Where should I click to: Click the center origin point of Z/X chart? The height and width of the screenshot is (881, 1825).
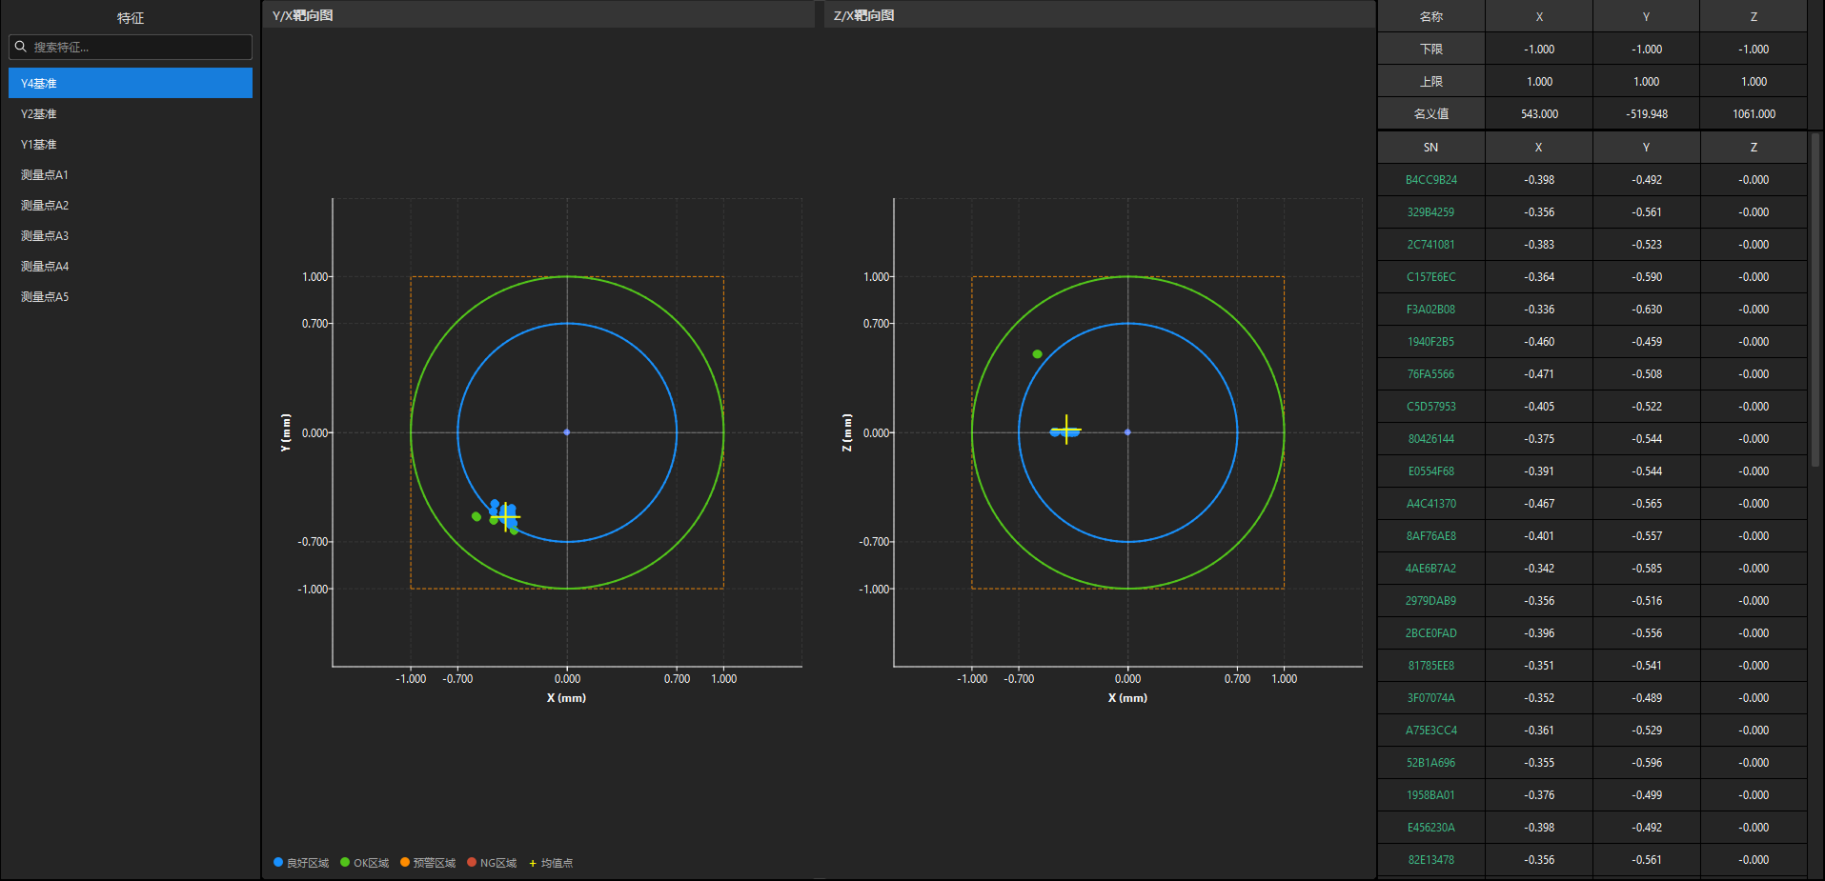1127,432
